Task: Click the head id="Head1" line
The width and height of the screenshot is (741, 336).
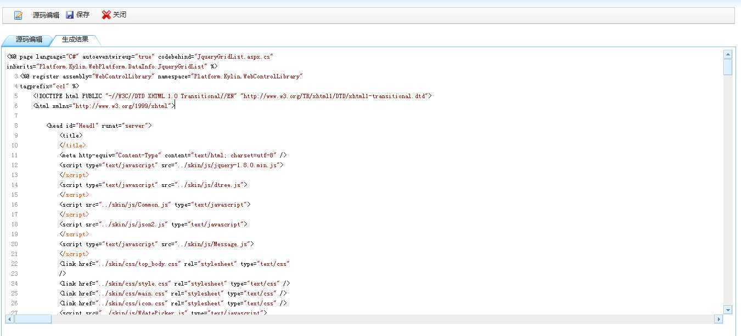Action: pos(99,126)
